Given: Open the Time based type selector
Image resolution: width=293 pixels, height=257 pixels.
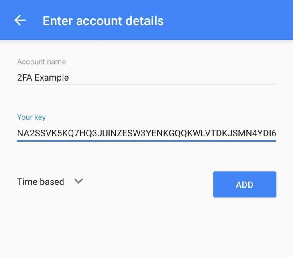Looking at the screenshot, I should (x=50, y=182).
